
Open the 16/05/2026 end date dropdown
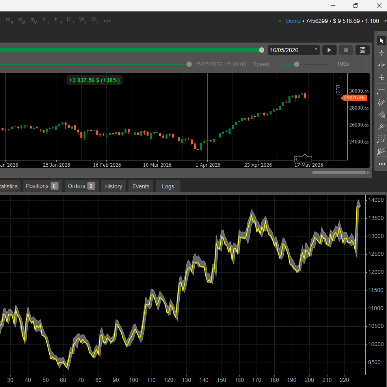[x=294, y=50]
